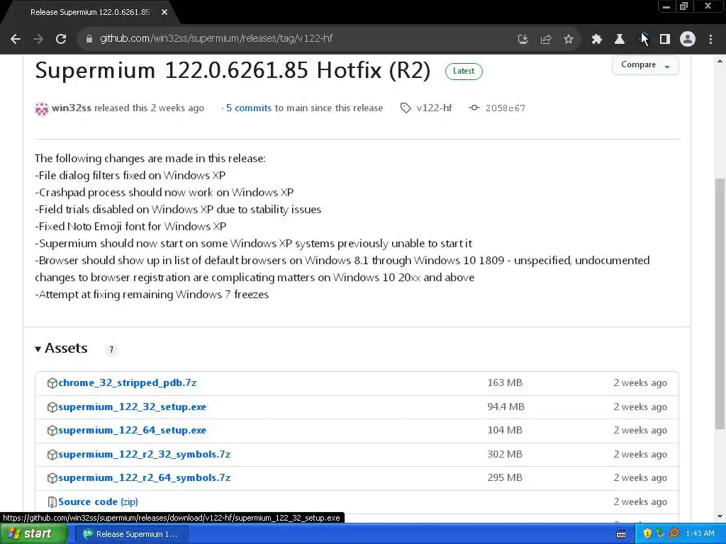Click 'Attempt at fixing remaining Windows 7 freezes'
The image size is (726, 544).
pyautogui.click(x=152, y=295)
